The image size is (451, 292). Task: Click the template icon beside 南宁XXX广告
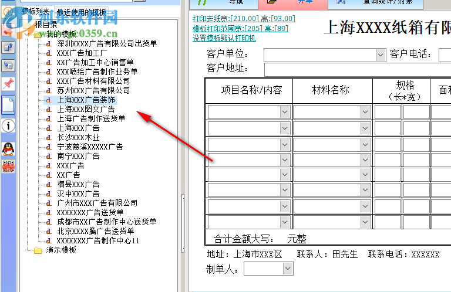tap(49, 157)
